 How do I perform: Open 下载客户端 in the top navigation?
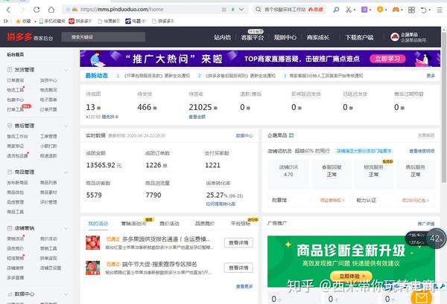click(x=360, y=37)
